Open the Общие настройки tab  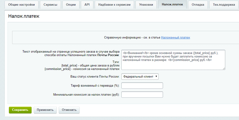tap(23, 5)
